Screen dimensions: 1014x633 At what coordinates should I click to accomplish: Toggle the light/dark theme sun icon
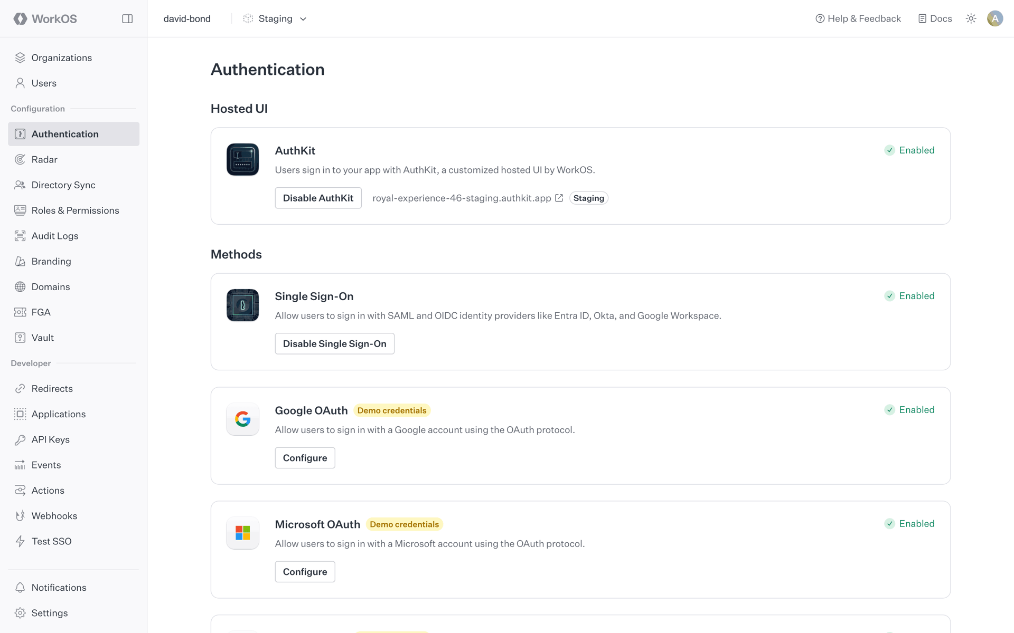pyautogui.click(x=971, y=18)
